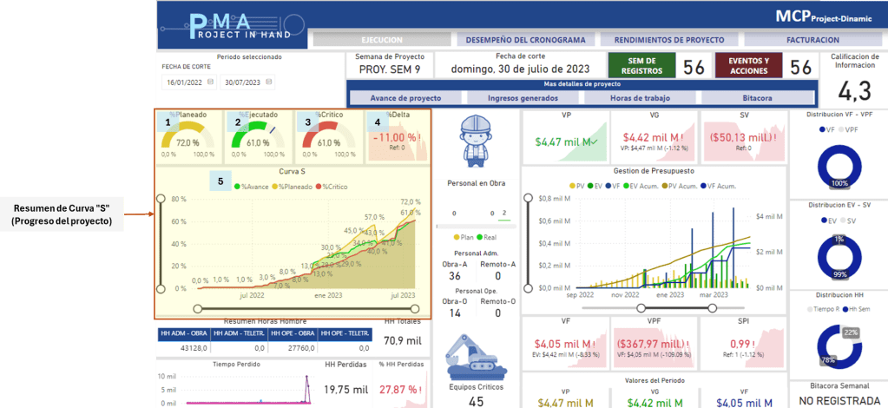This screenshot has width=888, height=408.
Task: Click the start date field 16/01/2022
Action: coord(185,82)
